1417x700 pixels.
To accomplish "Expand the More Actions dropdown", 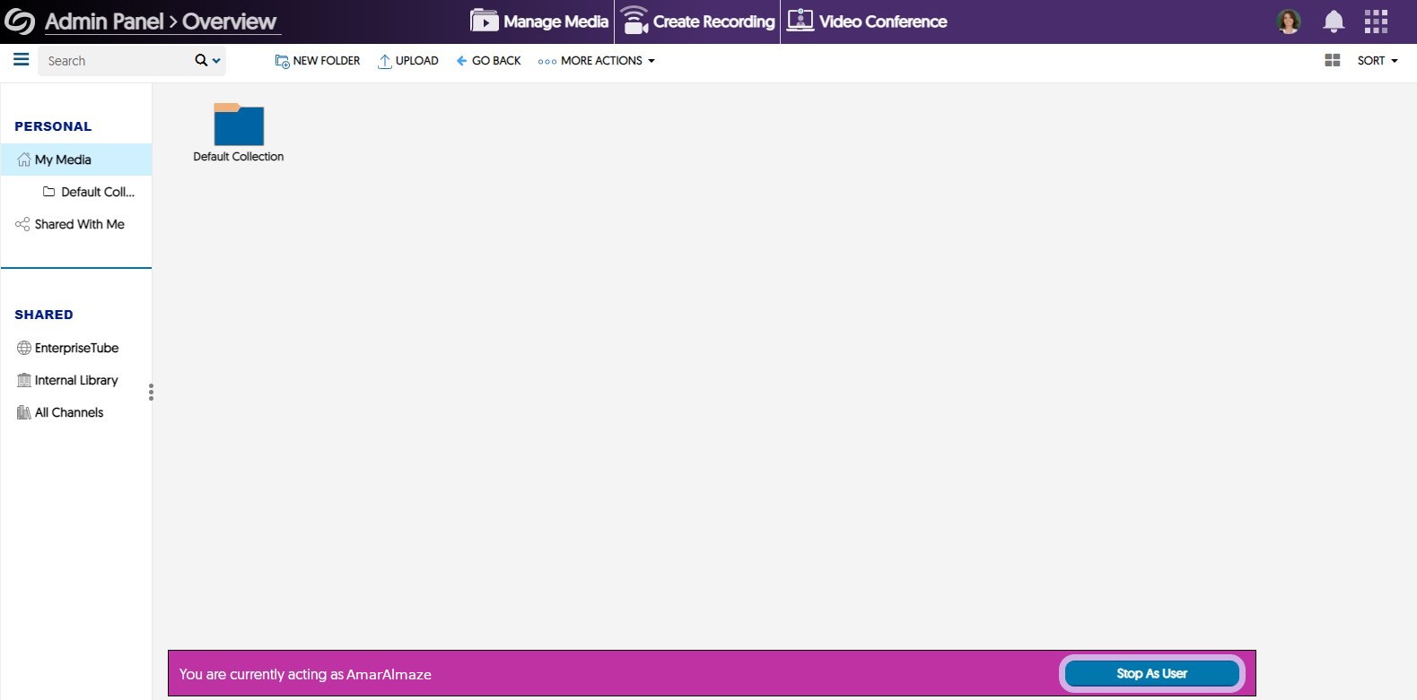I will click(x=597, y=61).
